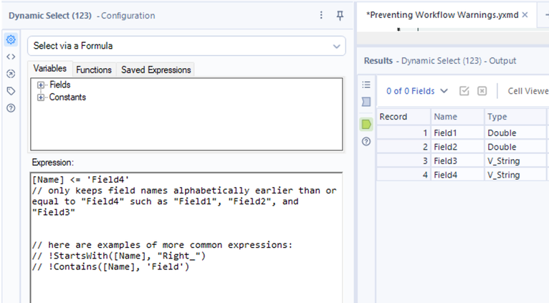Screen dimensions: 549x303
Task: Pin the Configuration window
Action: pyautogui.click(x=340, y=15)
